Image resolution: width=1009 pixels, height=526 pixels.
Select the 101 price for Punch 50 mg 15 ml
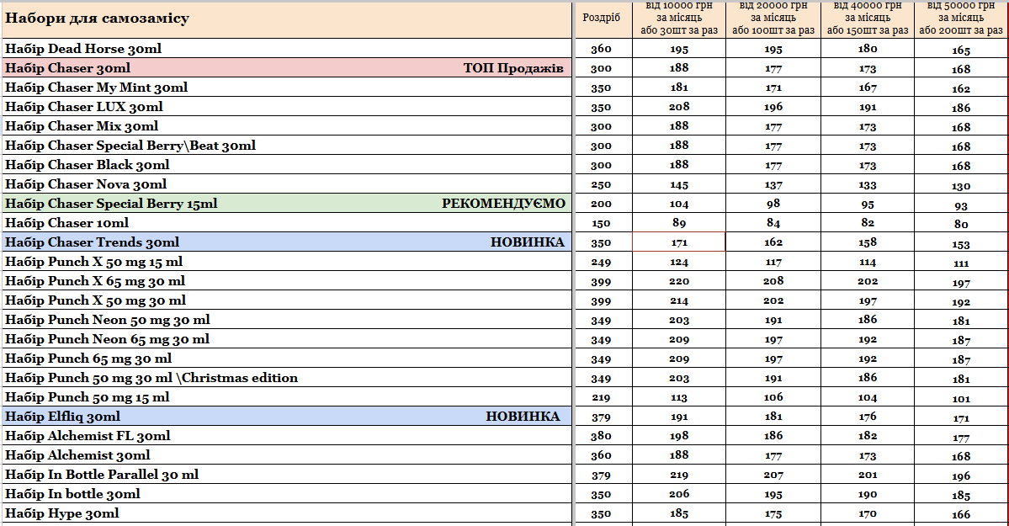(x=961, y=398)
